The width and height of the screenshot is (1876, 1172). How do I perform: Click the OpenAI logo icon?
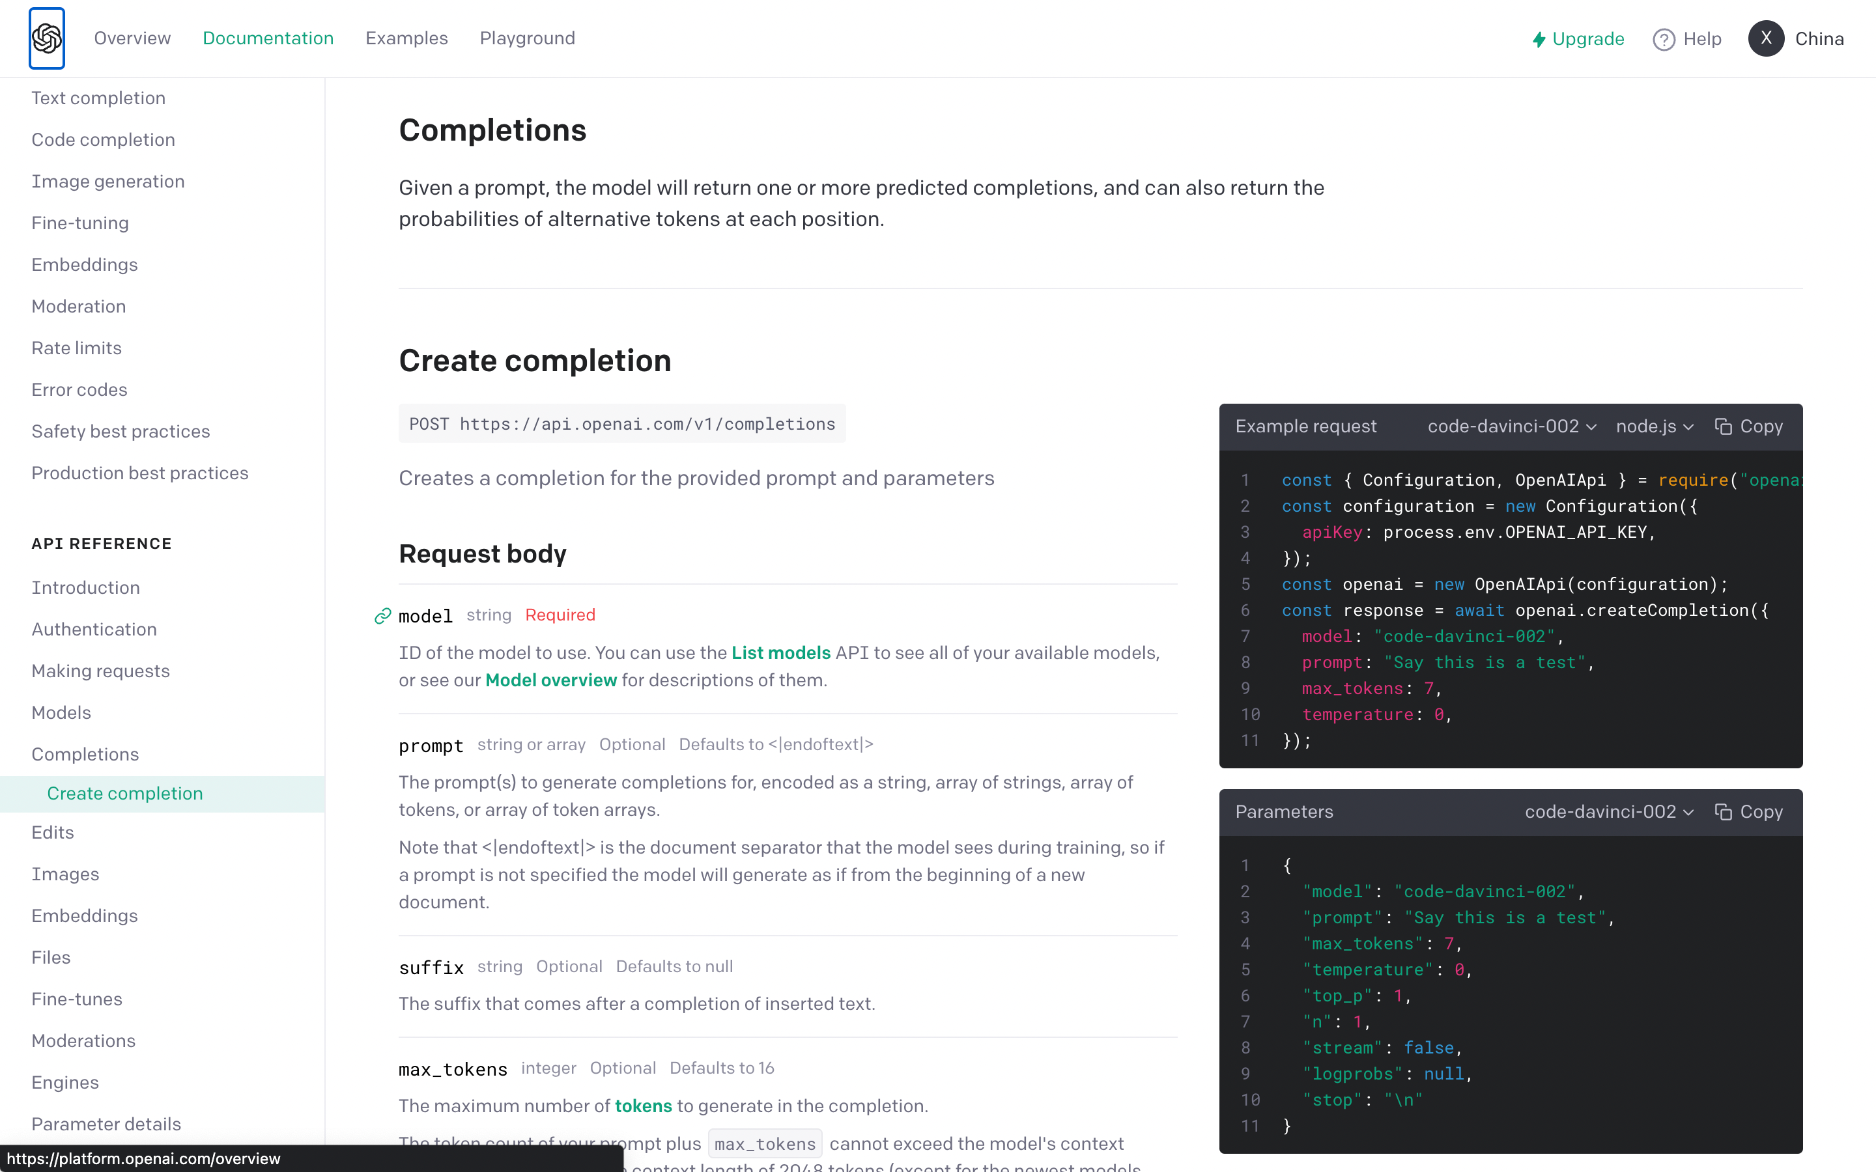(46, 38)
